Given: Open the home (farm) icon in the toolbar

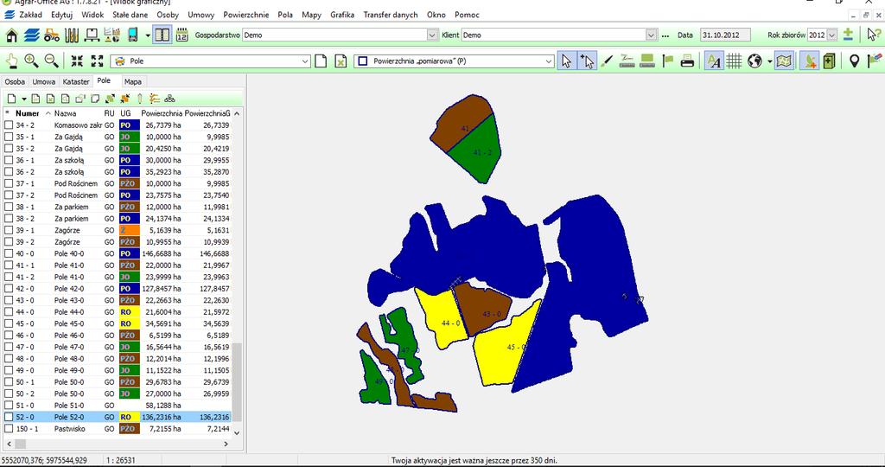Looking at the screenshot, I should click(x=11, y=35).
